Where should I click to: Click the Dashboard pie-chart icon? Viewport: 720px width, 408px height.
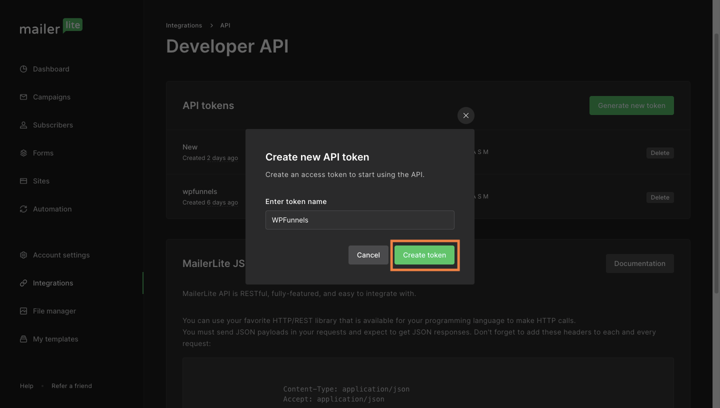click(23, 69)
